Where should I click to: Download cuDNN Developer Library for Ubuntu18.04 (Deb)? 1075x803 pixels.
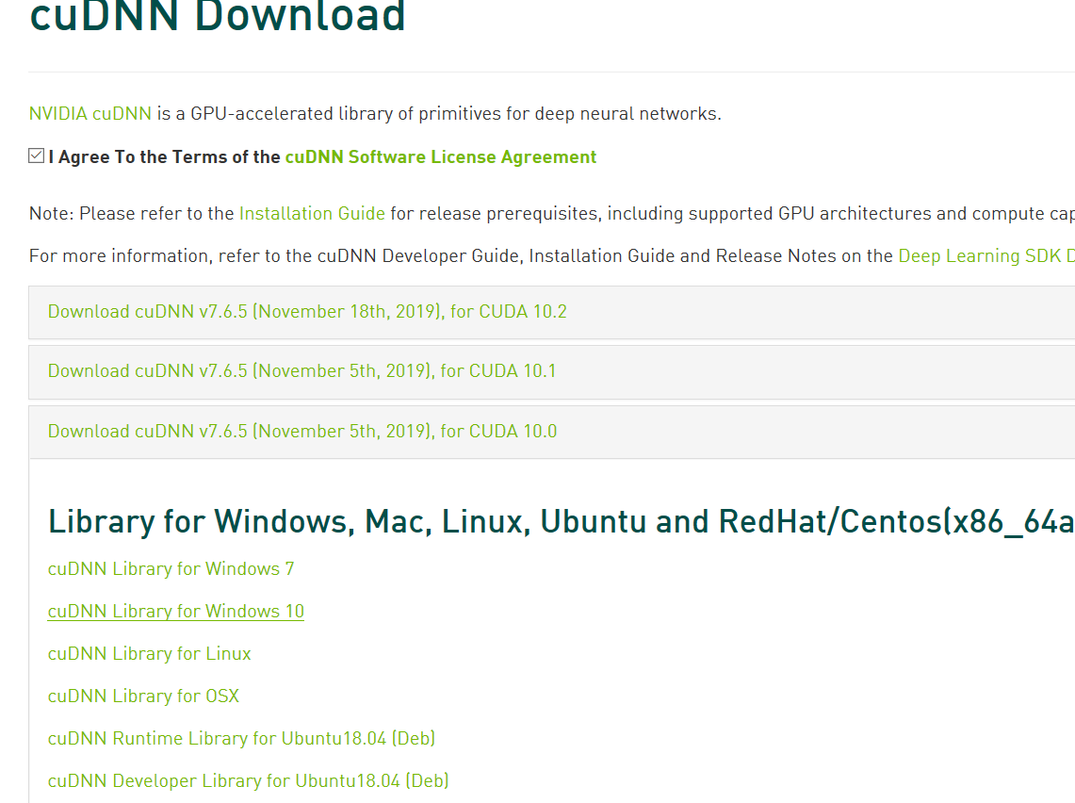[248, 781]
